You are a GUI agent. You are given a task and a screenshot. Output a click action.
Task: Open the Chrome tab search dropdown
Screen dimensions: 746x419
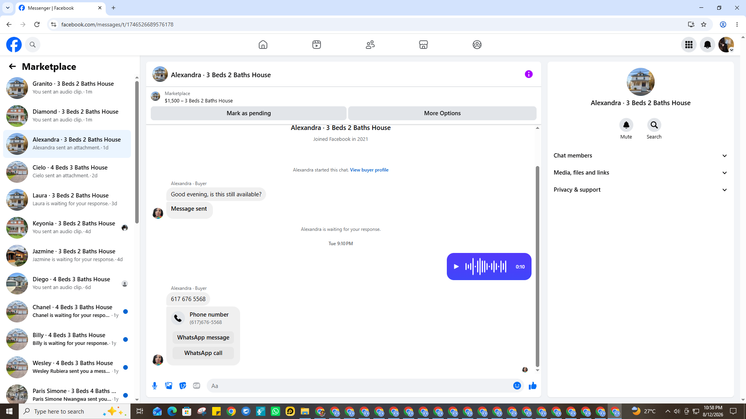8,8
